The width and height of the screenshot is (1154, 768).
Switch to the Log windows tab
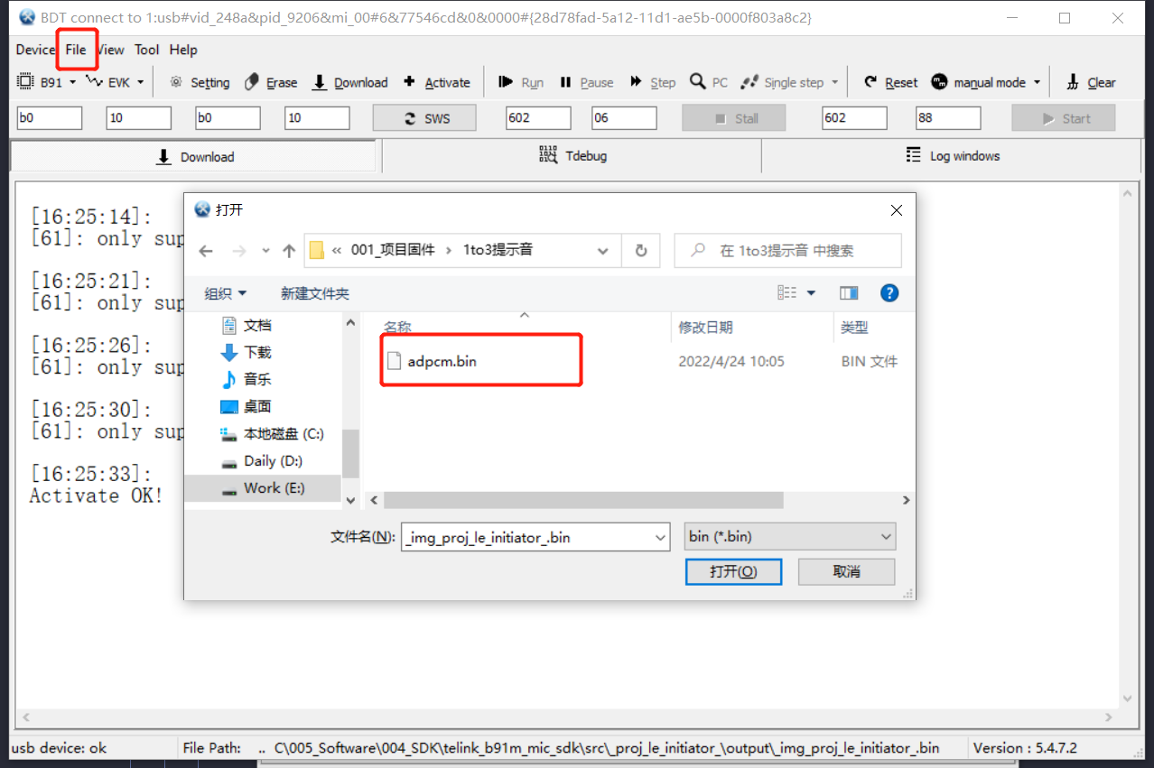pos(953,156)
